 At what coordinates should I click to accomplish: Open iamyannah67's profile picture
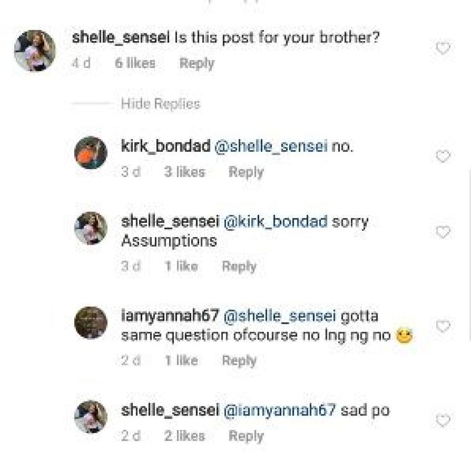click(91, 322)
